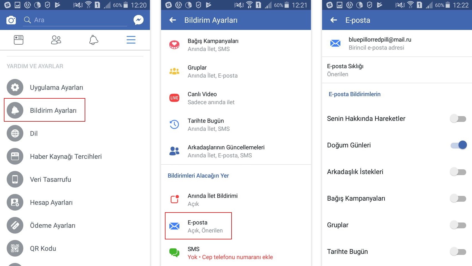
Task: Open Arkadaşlarının Güncellemeleri friends icon
Action: pyautogui.click(x=174, y=151)
